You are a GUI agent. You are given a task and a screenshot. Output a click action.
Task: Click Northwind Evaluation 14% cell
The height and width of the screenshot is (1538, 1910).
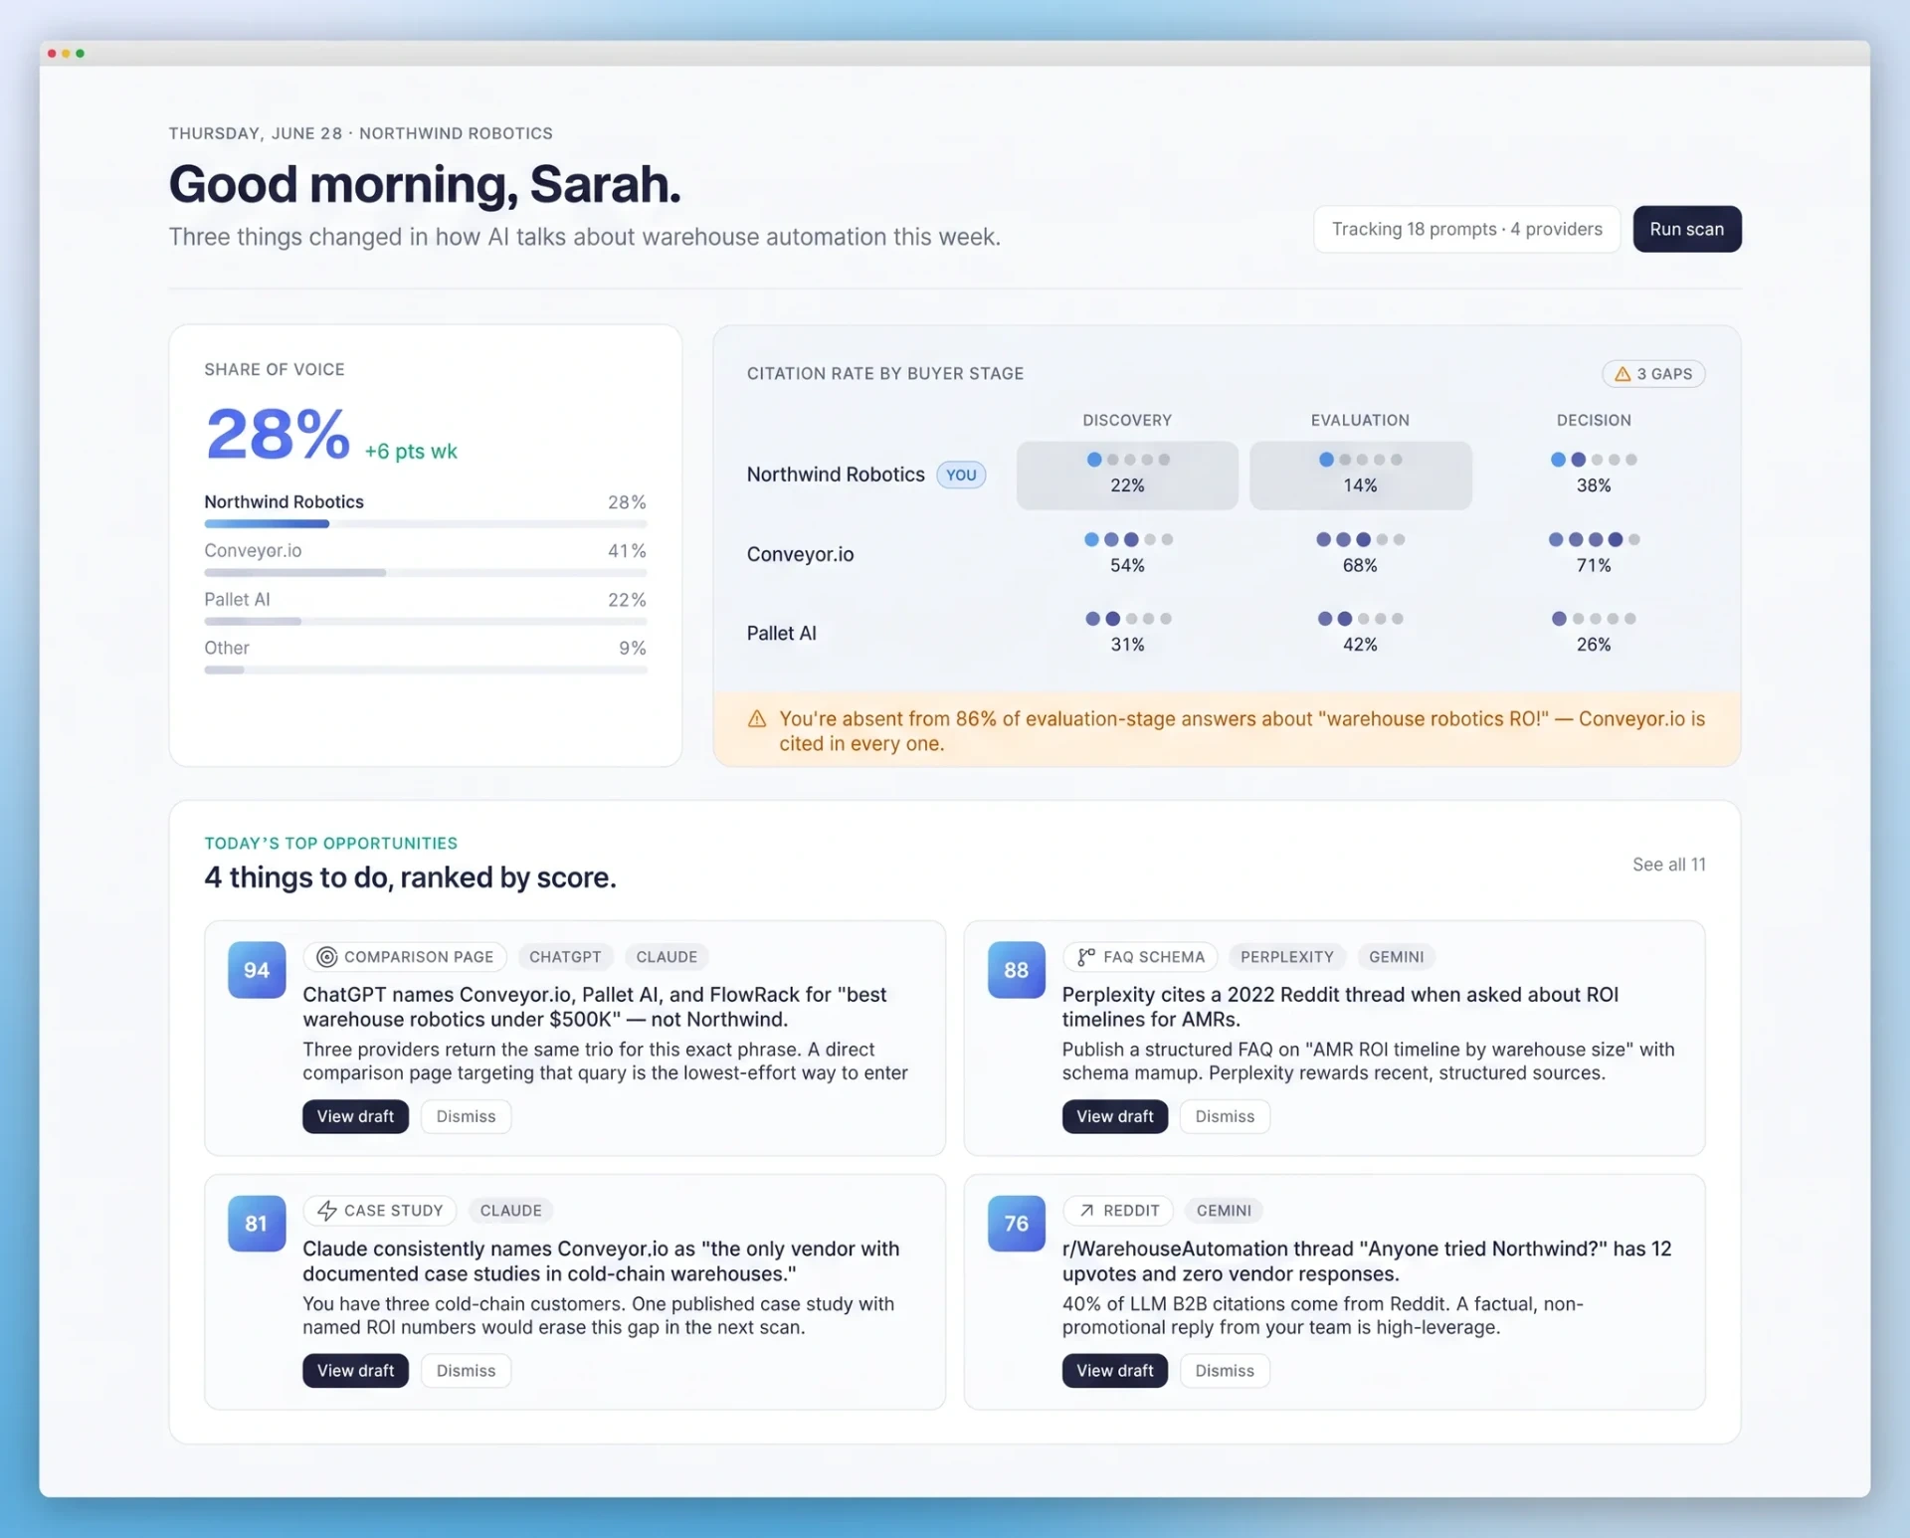point(1360,476)
